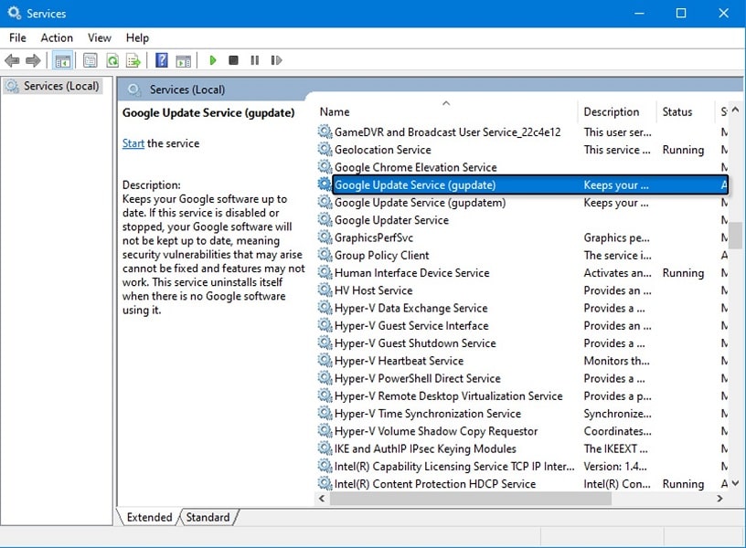Select the HV Host Service row

pos(522,290)
